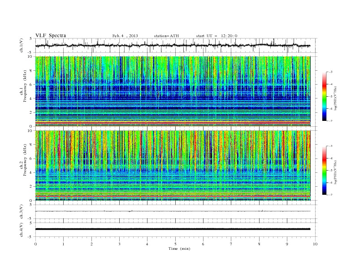Screen dimensions: 355x274
Task: Click the '-3' tick on the ch.1 colorbar
Action: (330, 72)
